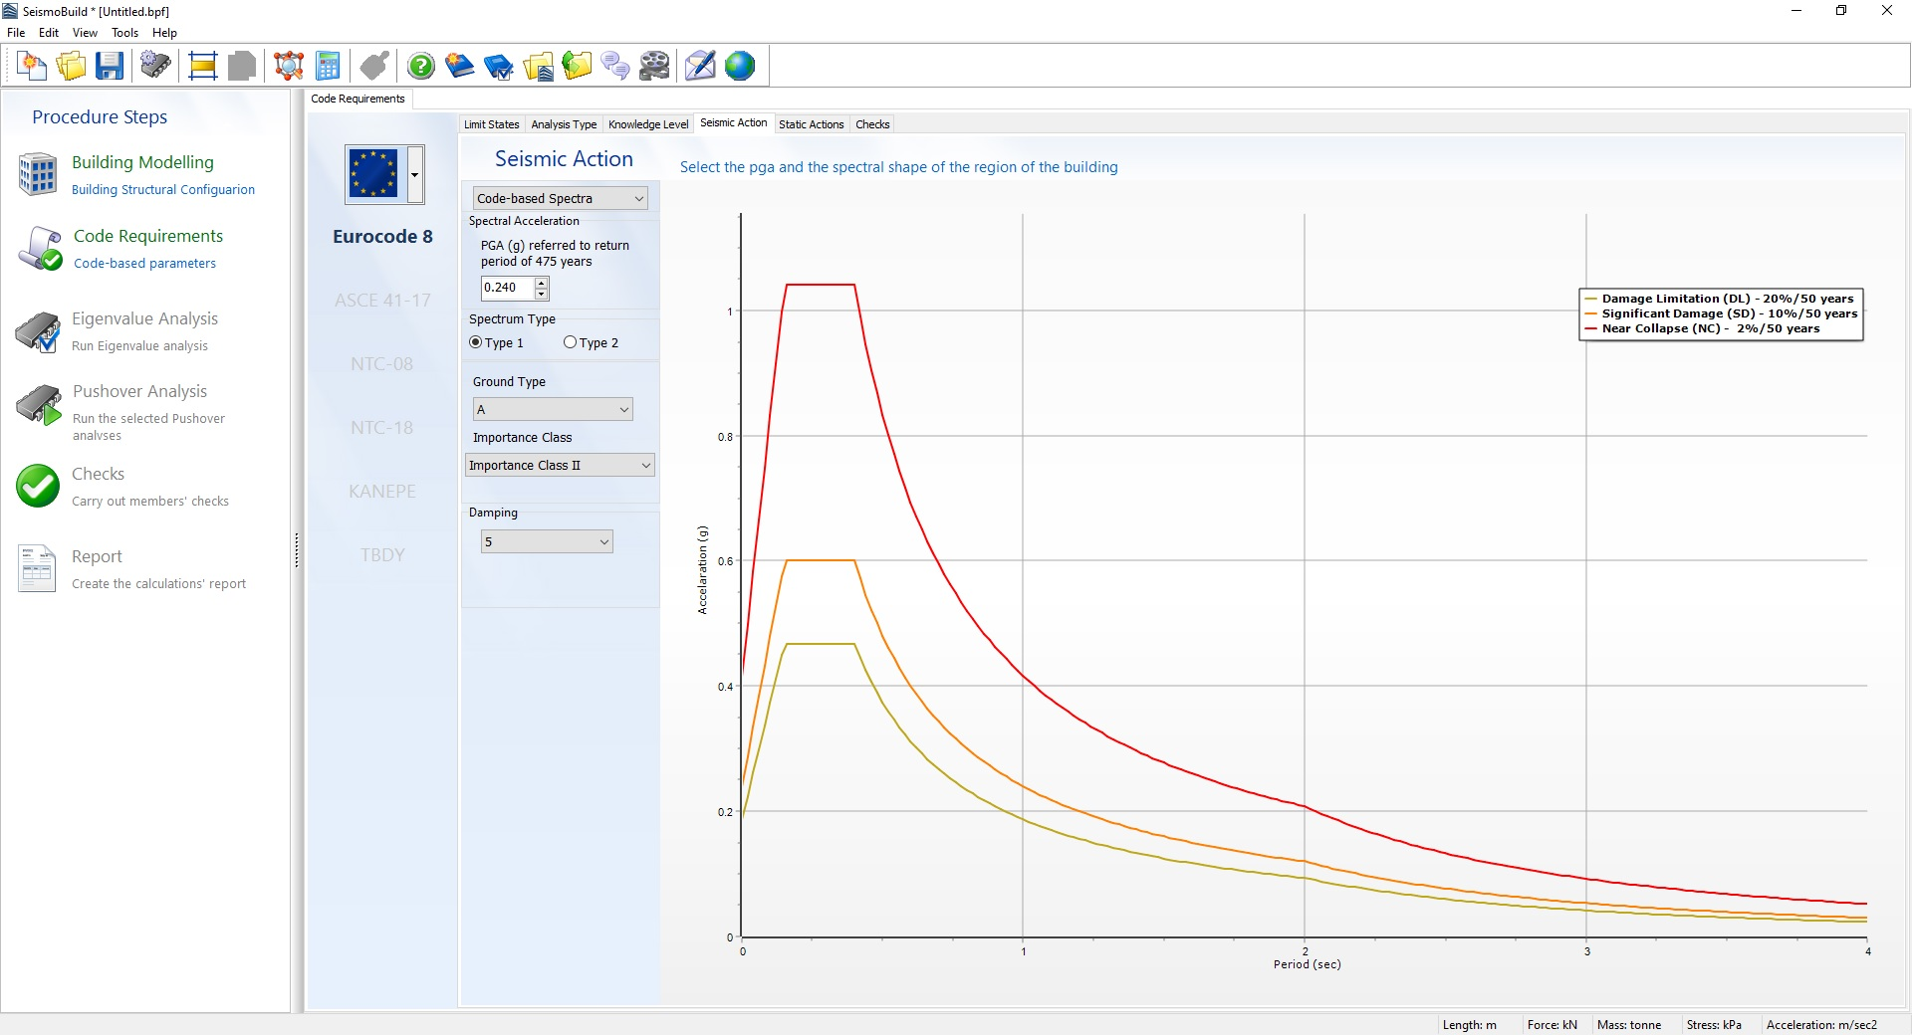Click the New project toolbar icon
Viewport: 1912px width, 1035px height.
(x=32, y=67)
